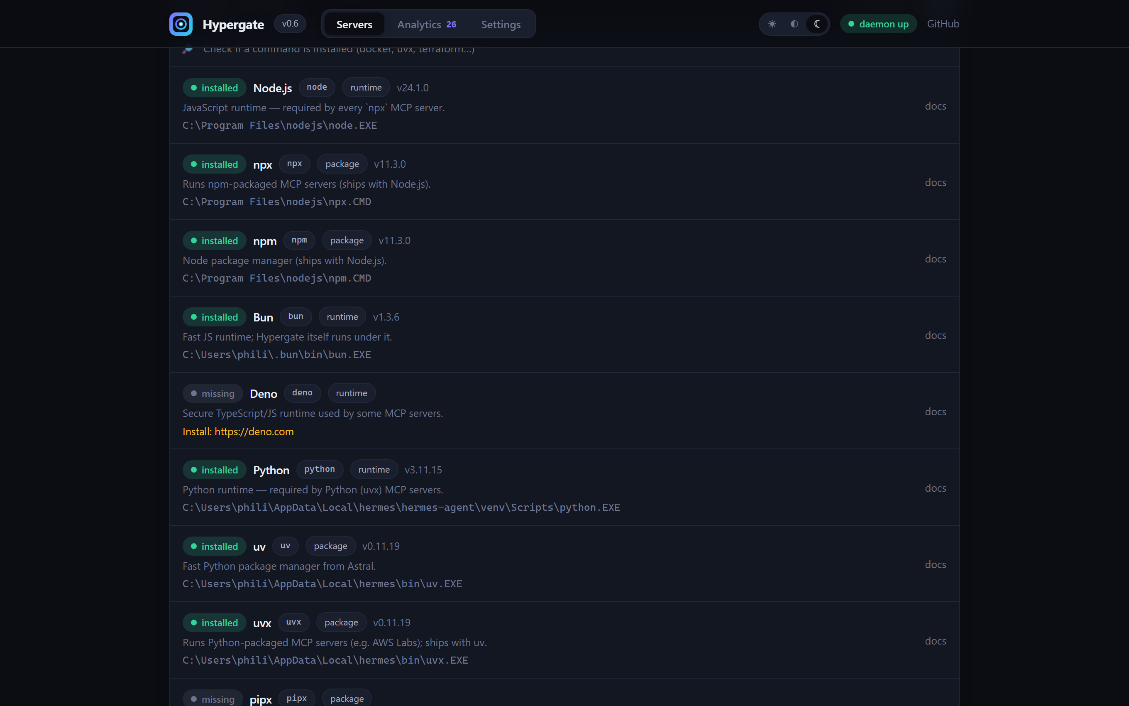Switch to light theme sun icon
Image resolution: width=1129 pixels, height=706 pixels.
772,24
